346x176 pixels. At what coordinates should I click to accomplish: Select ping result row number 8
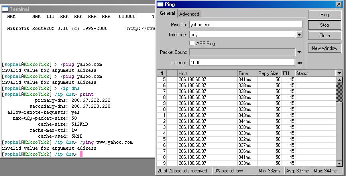246,97
